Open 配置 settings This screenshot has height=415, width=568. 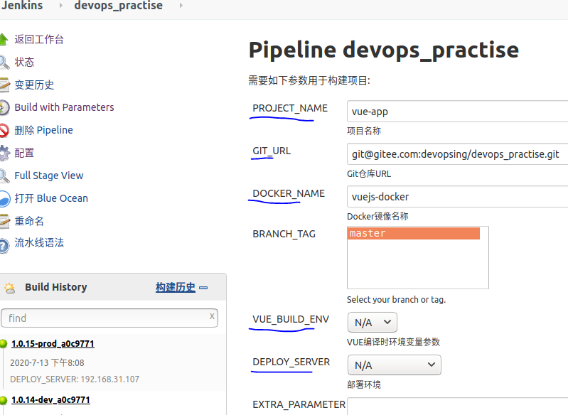(24, 153)
